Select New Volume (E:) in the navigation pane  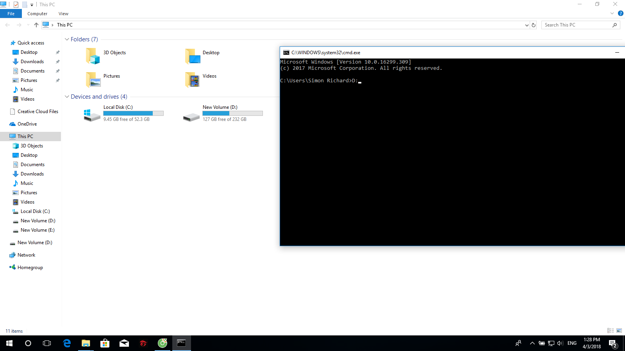[37, 230]
